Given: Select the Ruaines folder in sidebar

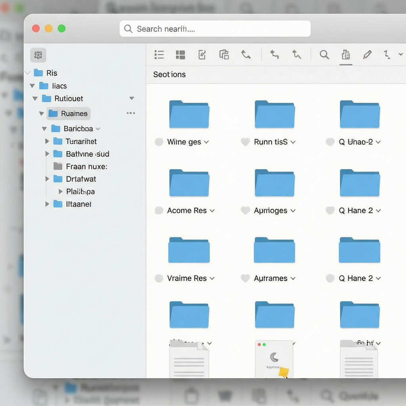Looking at the screenshot, I should 69,113.
